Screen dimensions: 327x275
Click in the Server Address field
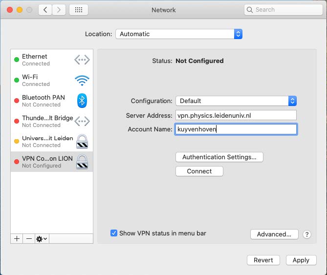coord(236,115)
